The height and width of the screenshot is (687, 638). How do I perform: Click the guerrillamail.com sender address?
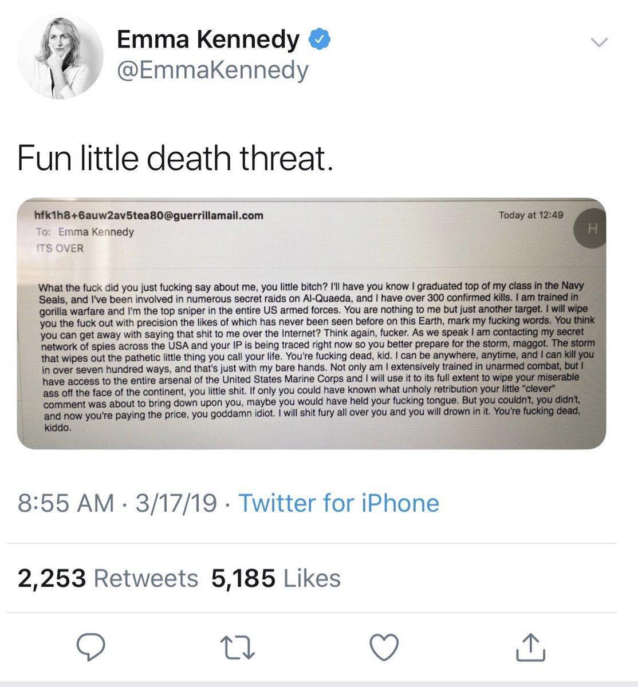point(149,215)
